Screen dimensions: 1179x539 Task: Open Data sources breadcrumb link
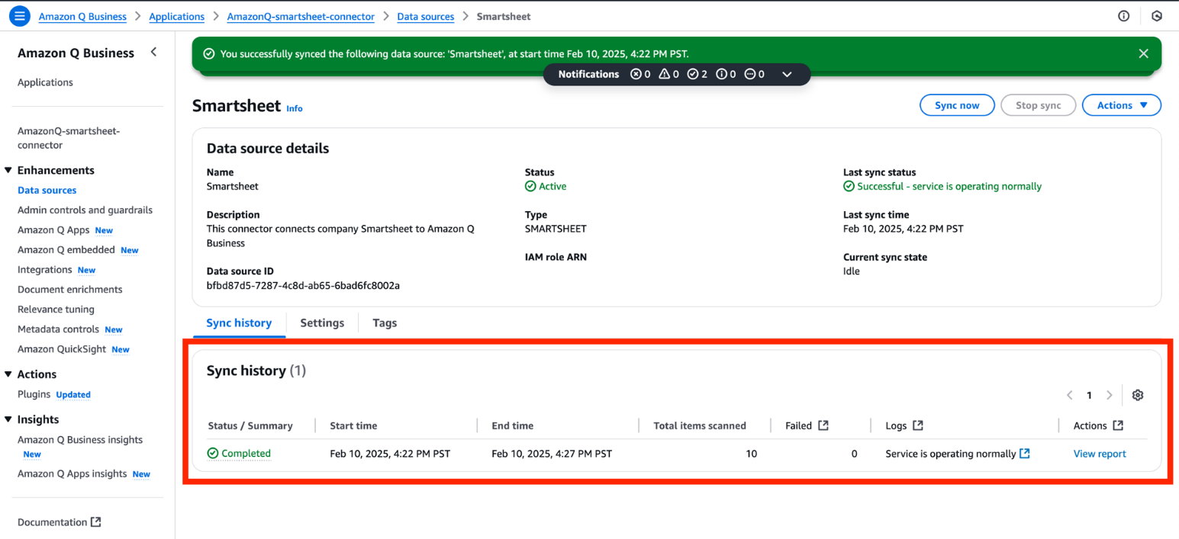[x=426, y=16]
